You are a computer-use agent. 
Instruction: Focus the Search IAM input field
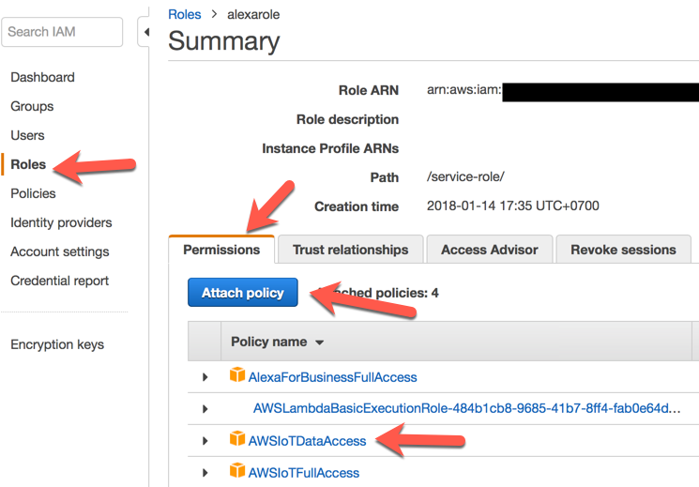click(x=62, y=32)
